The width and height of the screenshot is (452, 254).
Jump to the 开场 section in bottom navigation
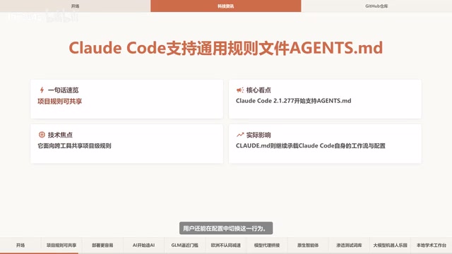(x=20, y=246)
